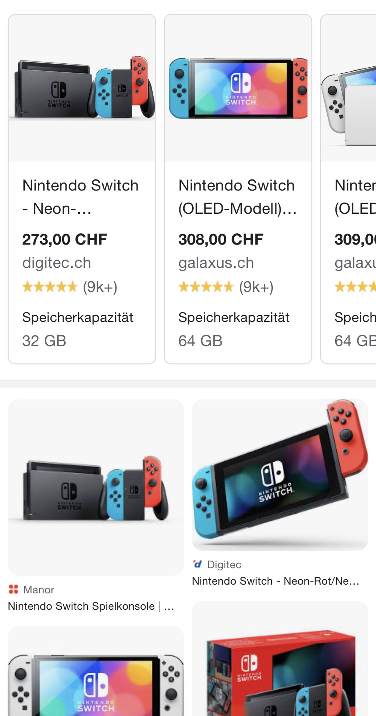The height and width of the screenshot is (716, 376).
Task: Select the 273,00 CHF price
Action: pyautogui.click(x=65, y=240)
